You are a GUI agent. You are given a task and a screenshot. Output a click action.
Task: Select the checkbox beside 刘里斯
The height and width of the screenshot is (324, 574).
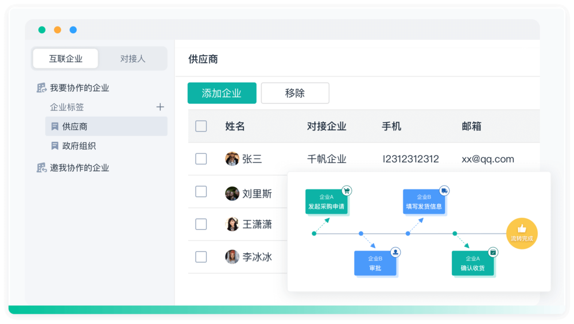point(201,192)
